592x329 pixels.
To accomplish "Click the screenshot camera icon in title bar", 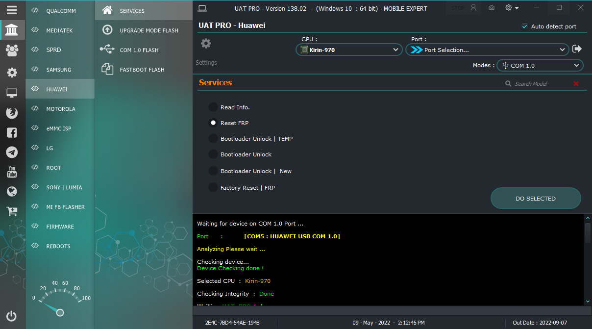I will point(491,8).
